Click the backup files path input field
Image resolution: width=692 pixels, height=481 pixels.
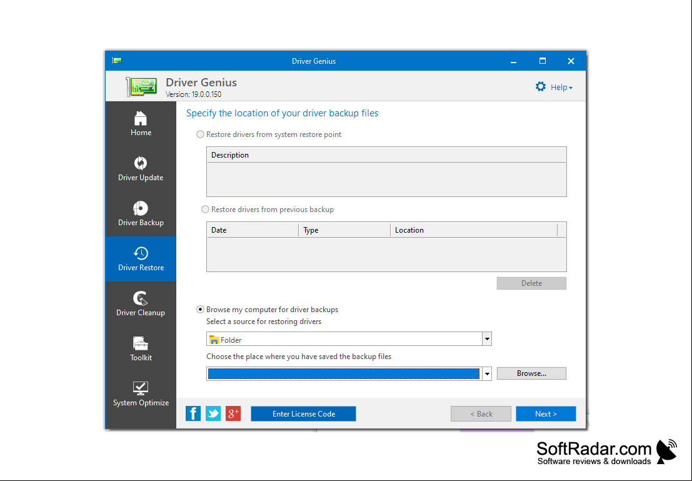344,373
